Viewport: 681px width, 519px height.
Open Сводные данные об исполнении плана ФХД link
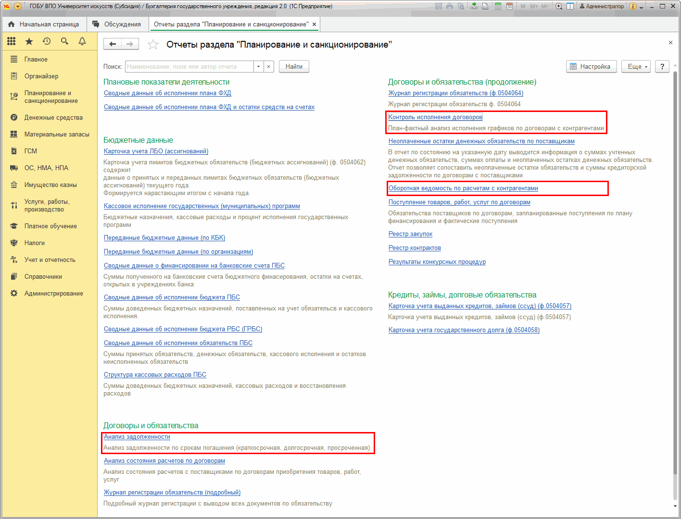click(167, 93)
